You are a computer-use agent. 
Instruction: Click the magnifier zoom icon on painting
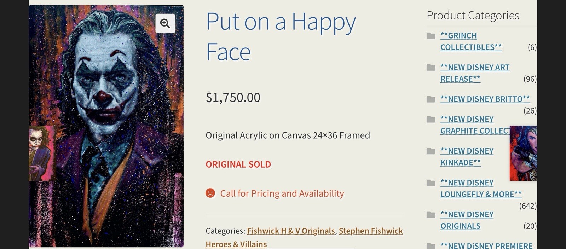pyautogui.click(x=165, y=23)
